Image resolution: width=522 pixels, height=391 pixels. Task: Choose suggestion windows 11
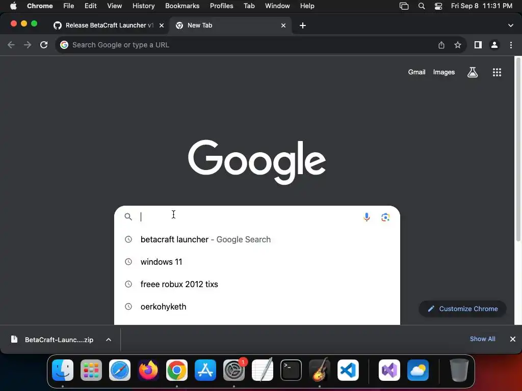click(x=257, y=262)
